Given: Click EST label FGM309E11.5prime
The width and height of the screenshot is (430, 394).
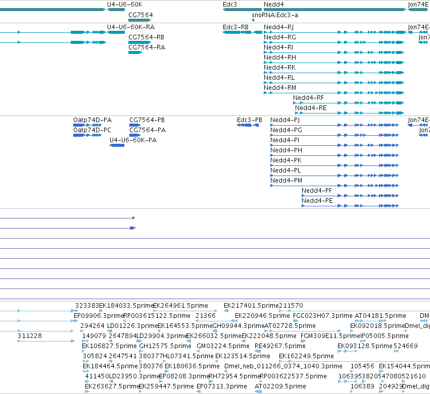Looking at the screenshot, I should 330,335.
